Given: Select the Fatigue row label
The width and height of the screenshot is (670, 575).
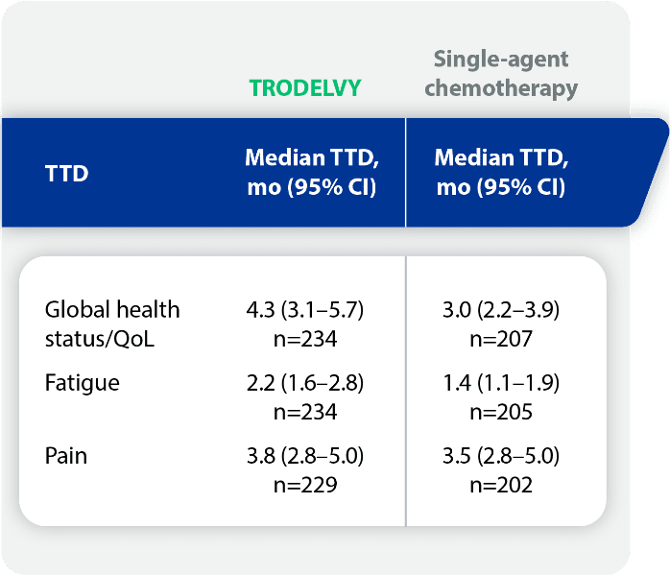Looking at the screenshot, I should [x=83, y=383].
